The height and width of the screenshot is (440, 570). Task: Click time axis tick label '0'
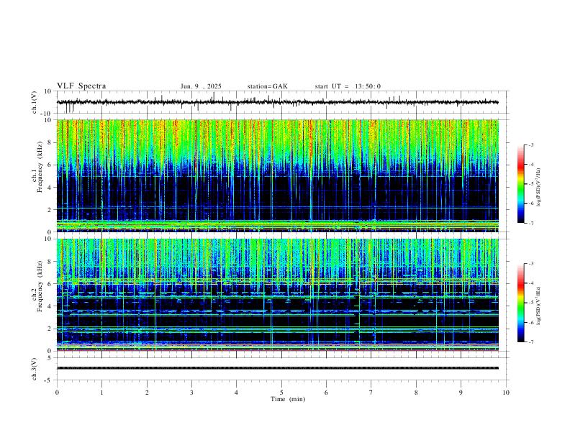(57, 393)
